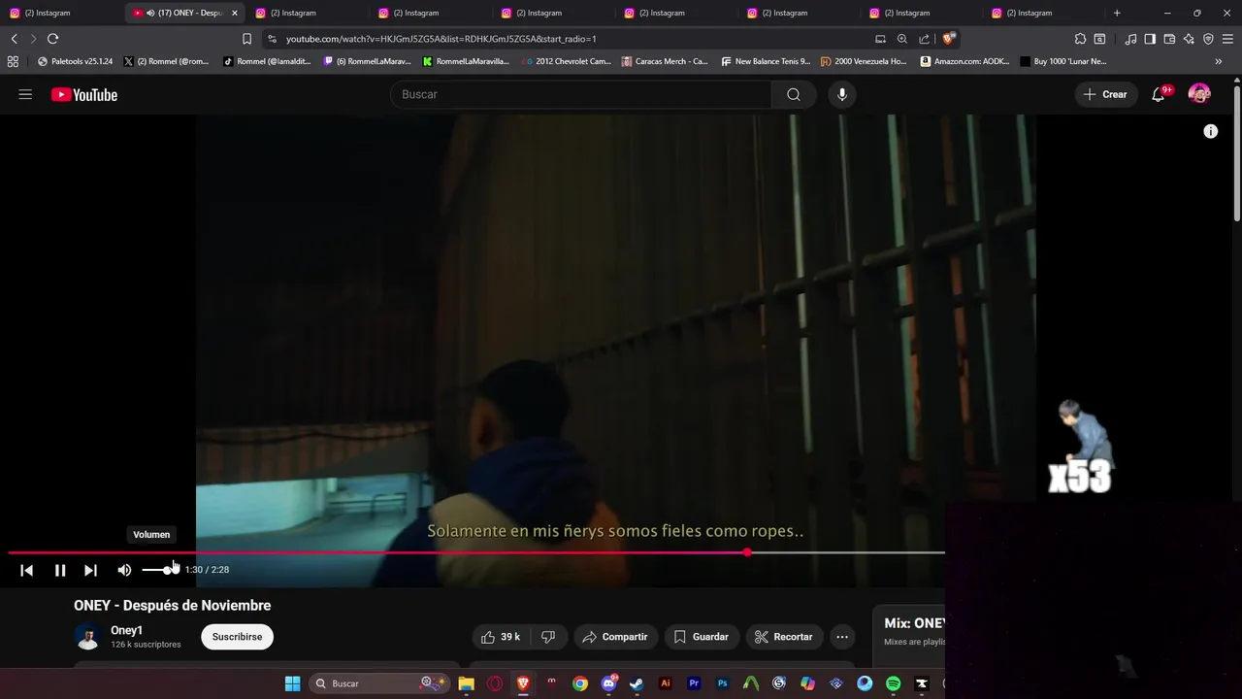Toggle the browser sidebar panel
1242x699 pixels.
tap(1150, 39)
